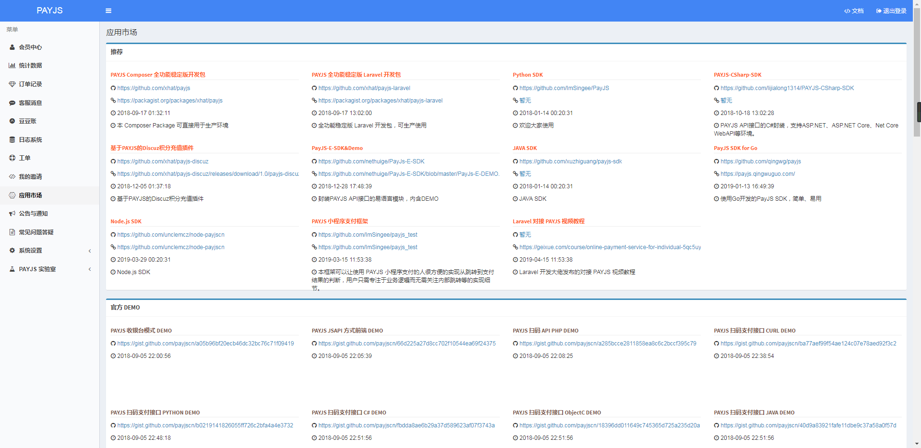
Task: Open github.com/xhat/payjs-laravel link
Action: 365,88
